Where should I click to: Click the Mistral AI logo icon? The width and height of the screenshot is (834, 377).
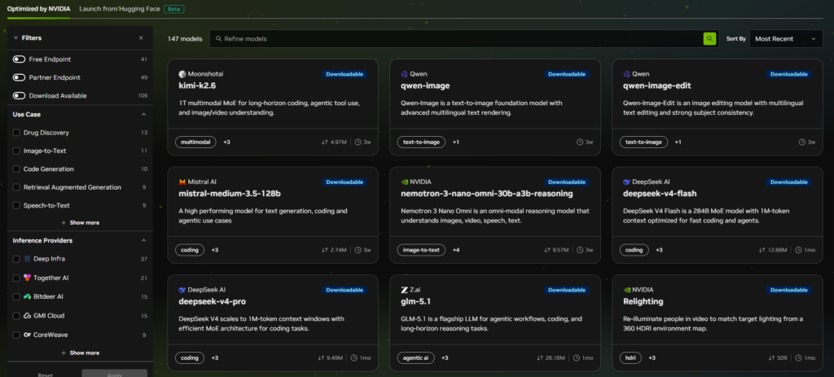pyautogui.click(x=182, y=182)
